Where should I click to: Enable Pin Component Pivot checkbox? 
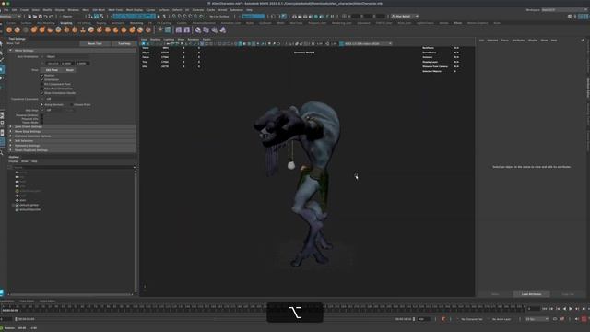tap(41, 84)
